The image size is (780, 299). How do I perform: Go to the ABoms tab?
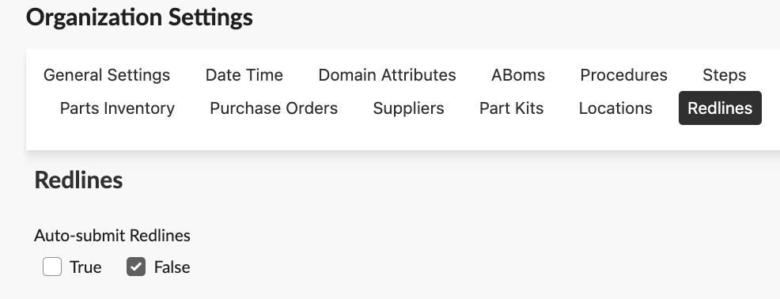click(518, 75)
